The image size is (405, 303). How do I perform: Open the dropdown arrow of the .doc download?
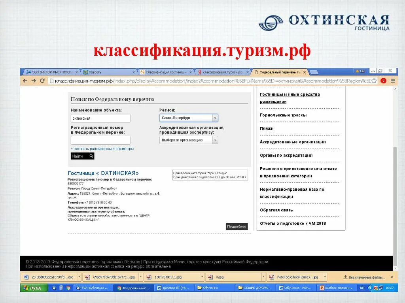79,277
